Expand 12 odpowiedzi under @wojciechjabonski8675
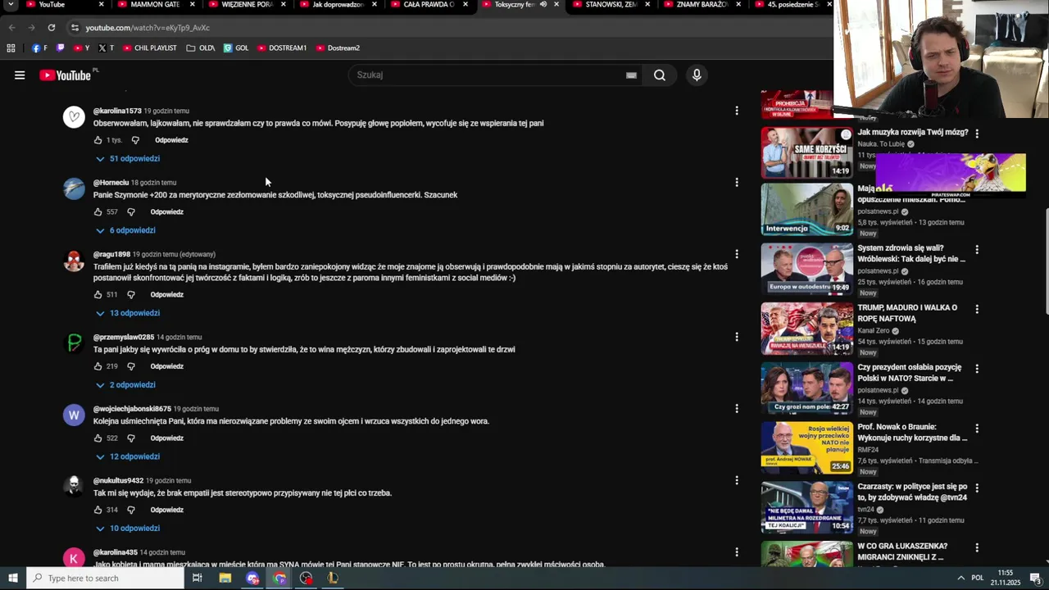 127,456
